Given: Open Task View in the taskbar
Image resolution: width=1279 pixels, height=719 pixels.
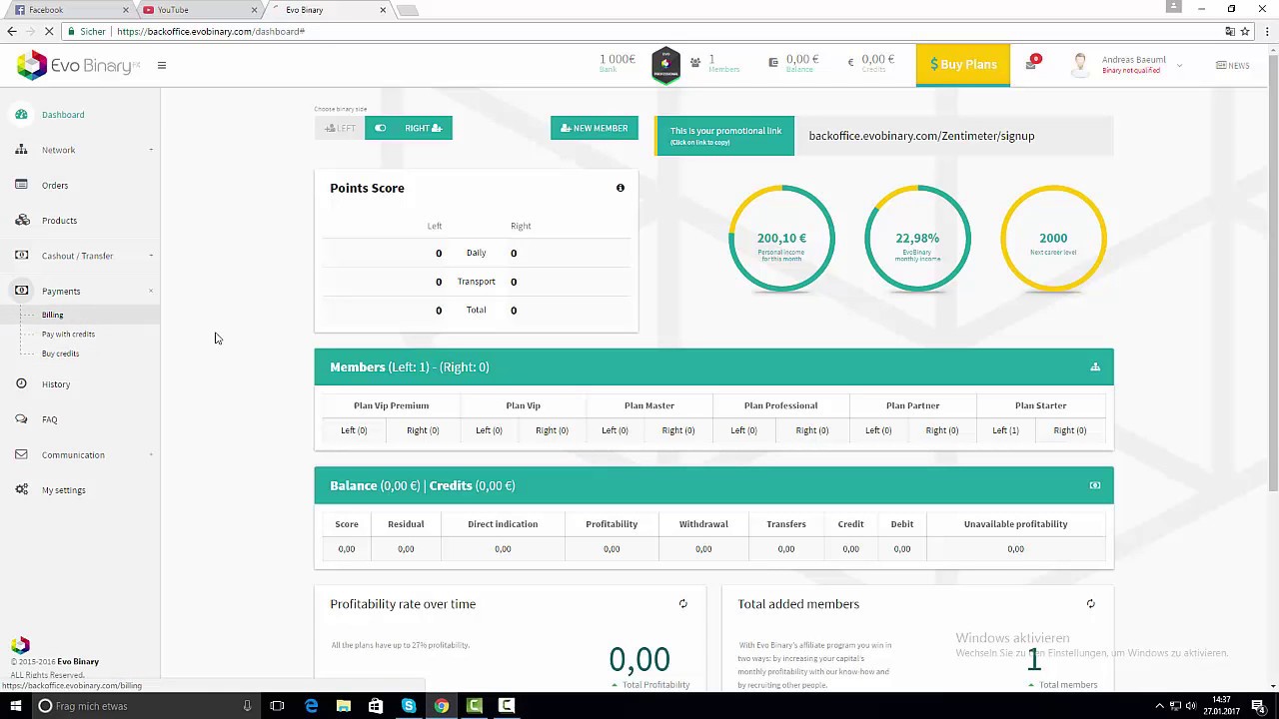Looking at the screenshot, I should tap(277, 706).
